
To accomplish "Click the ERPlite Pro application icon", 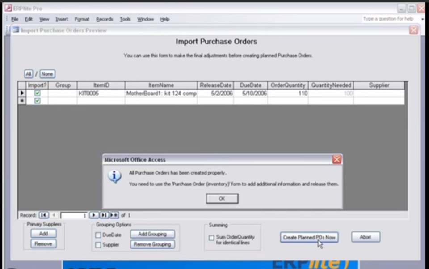I will pyautogui.click(x=8, y=8).
